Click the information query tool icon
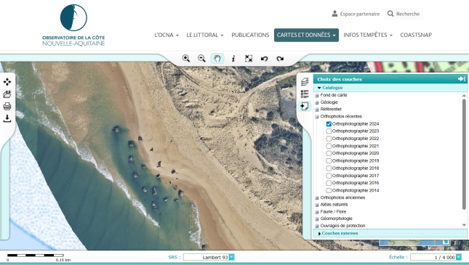This screenshot has width=469, height=265. point(233,59)
